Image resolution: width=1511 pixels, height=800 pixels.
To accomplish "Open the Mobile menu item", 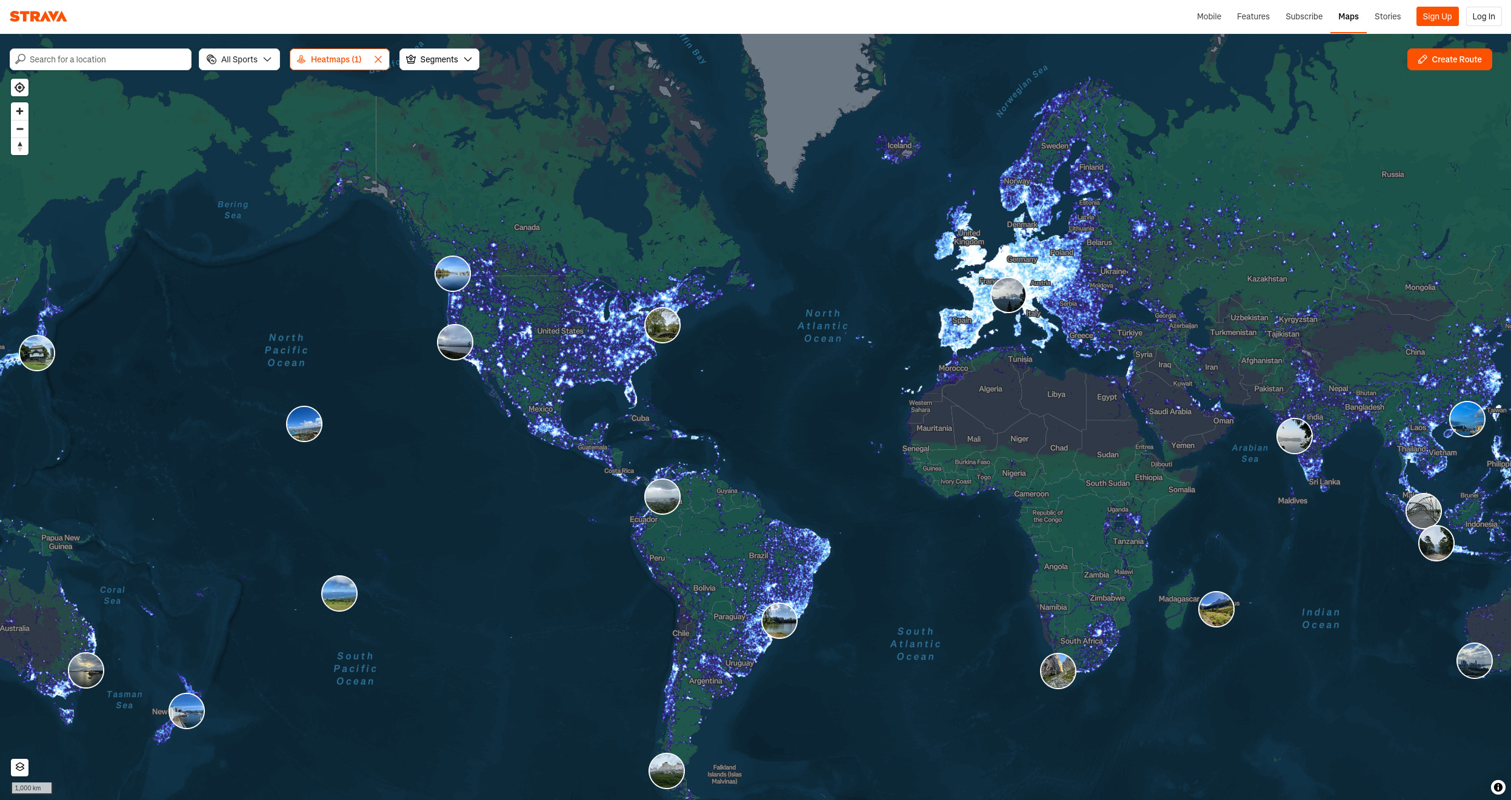I will click(1209, 16).
